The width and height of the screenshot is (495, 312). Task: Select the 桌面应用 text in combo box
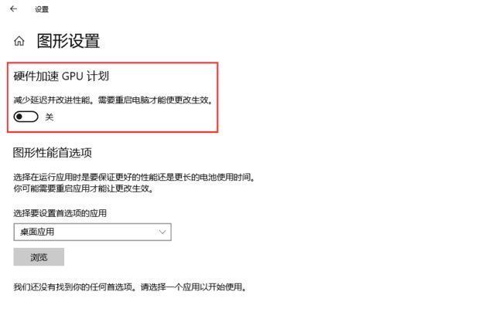pyautogui.click(x=37, y=232)
